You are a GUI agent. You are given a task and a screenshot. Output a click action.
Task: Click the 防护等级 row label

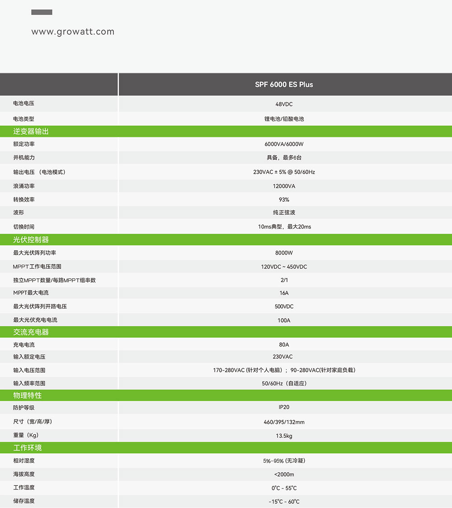pos(24,408)
